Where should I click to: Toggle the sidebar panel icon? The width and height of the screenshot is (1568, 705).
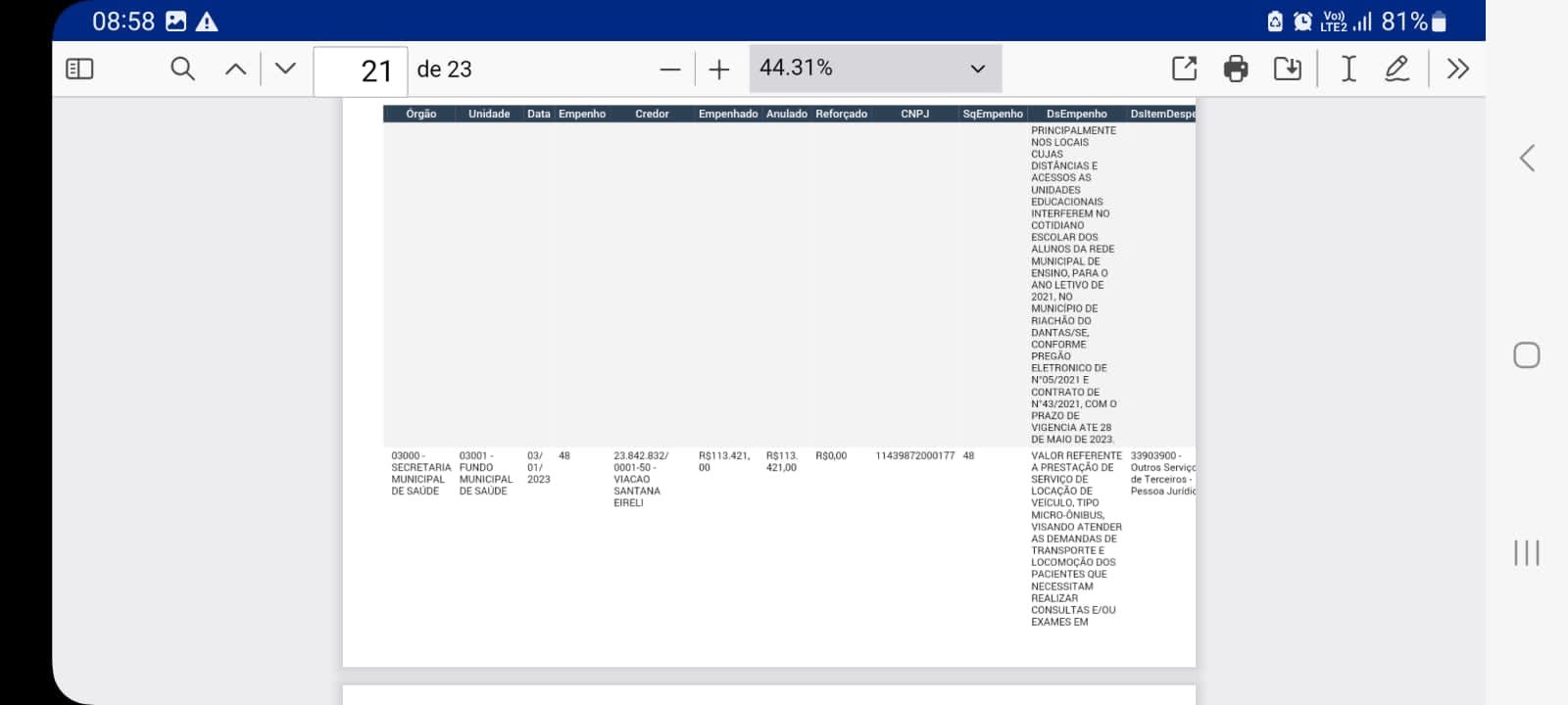(x=79, y=69)
